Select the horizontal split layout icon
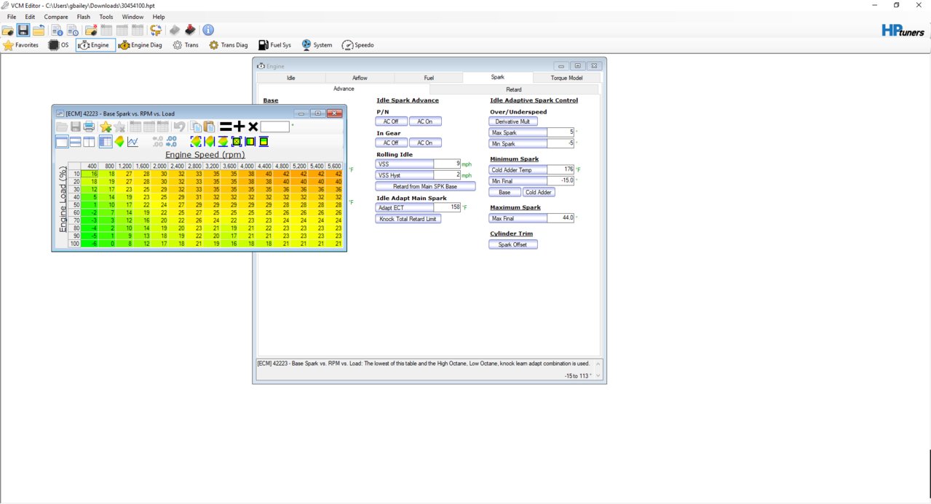This screenshot has width=931, height=504. (76, 142)
